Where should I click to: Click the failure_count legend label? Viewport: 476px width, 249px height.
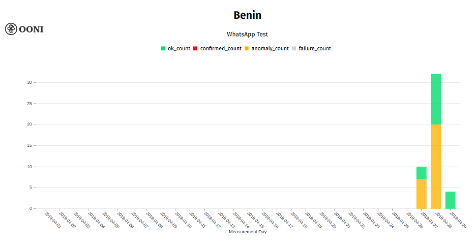[x=315, y=48]
